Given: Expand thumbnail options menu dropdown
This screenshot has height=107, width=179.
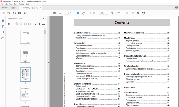Looking at the screenshot, I should [x=10, y=24].
